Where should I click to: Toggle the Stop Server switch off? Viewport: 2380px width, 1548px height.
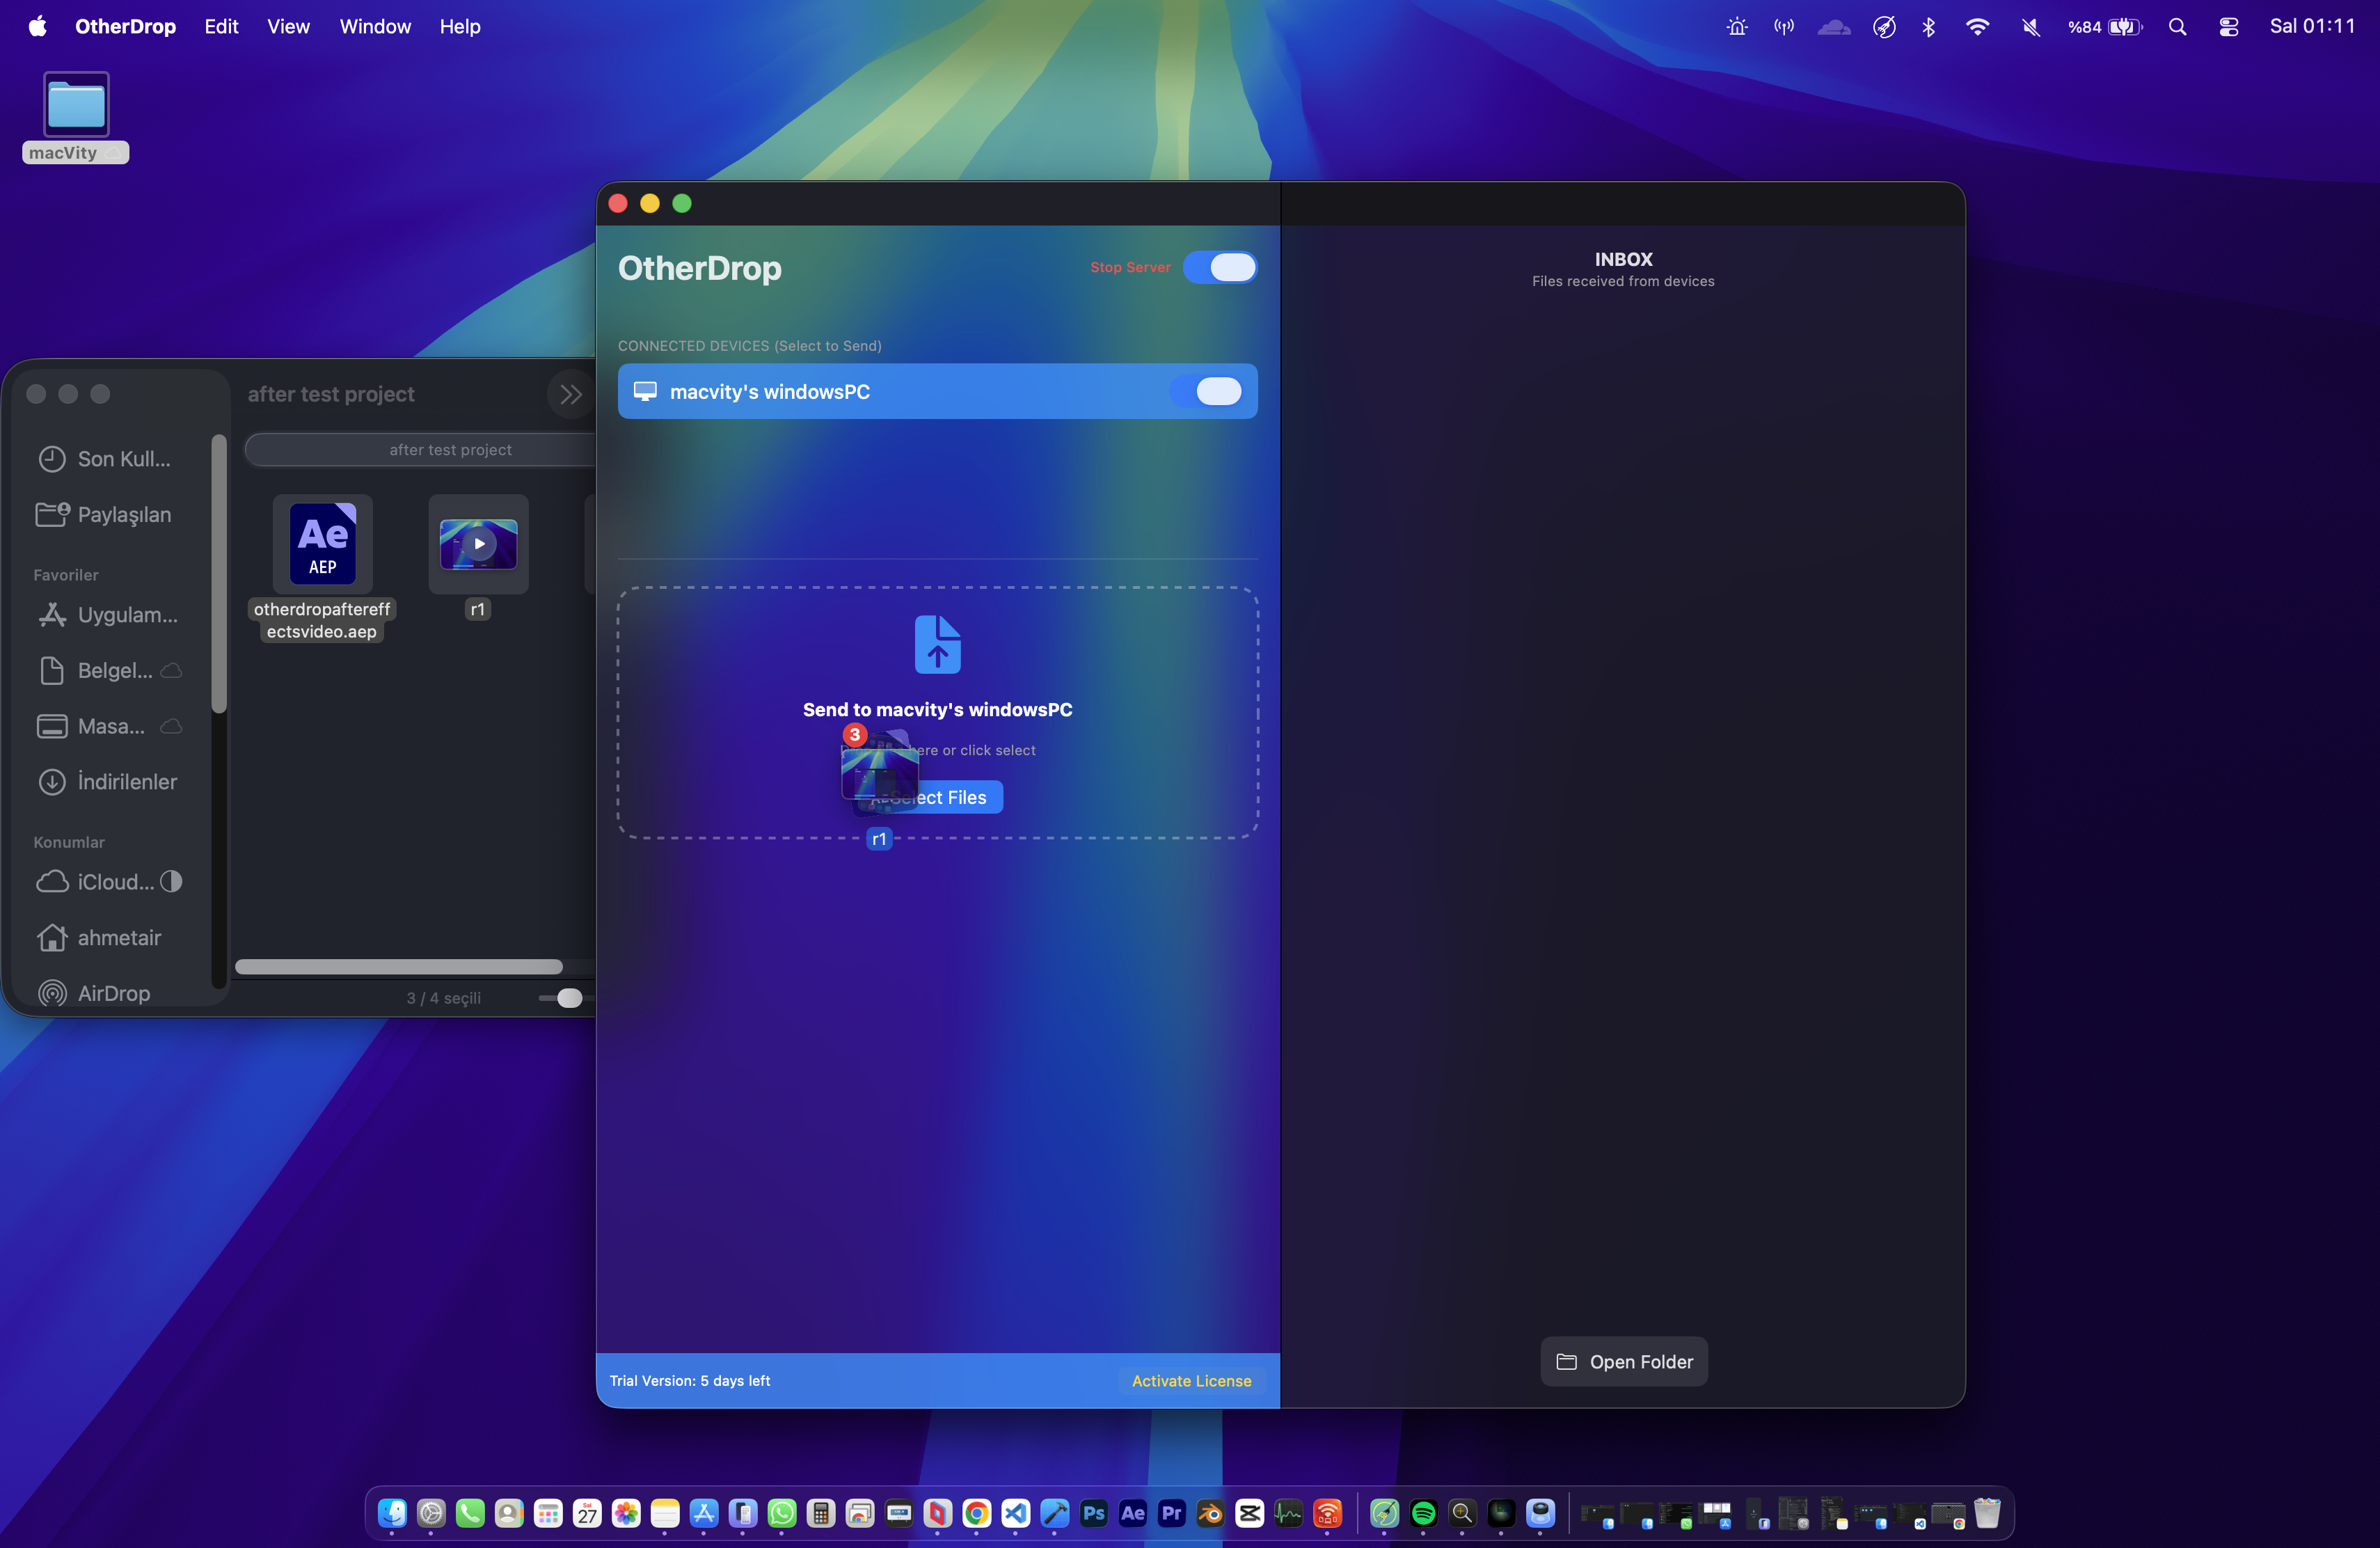point(1220,267)
